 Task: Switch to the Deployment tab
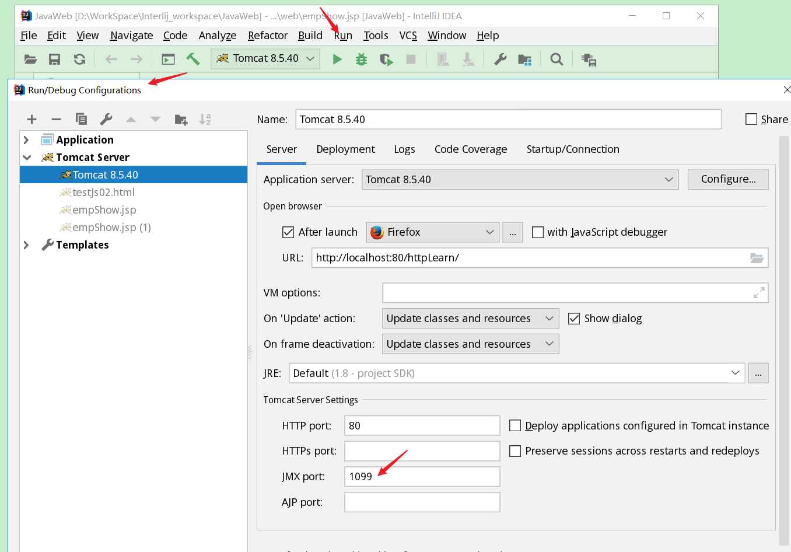346,149
